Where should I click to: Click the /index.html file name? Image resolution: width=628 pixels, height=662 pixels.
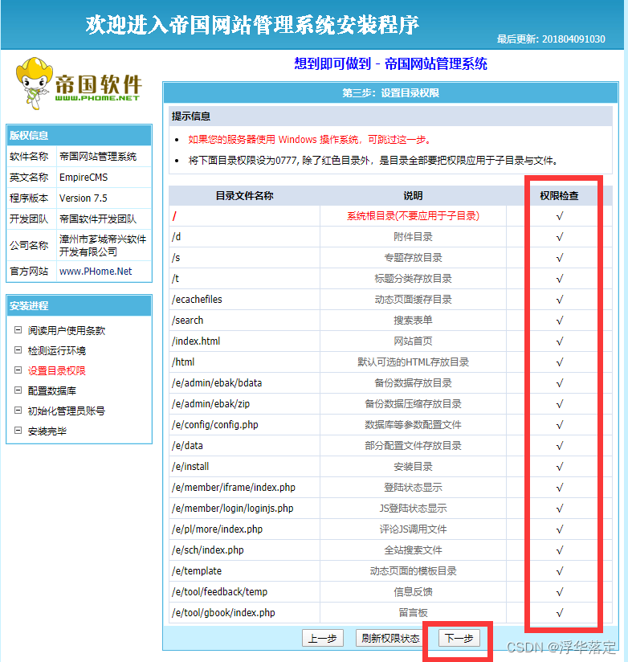point(196,341)
